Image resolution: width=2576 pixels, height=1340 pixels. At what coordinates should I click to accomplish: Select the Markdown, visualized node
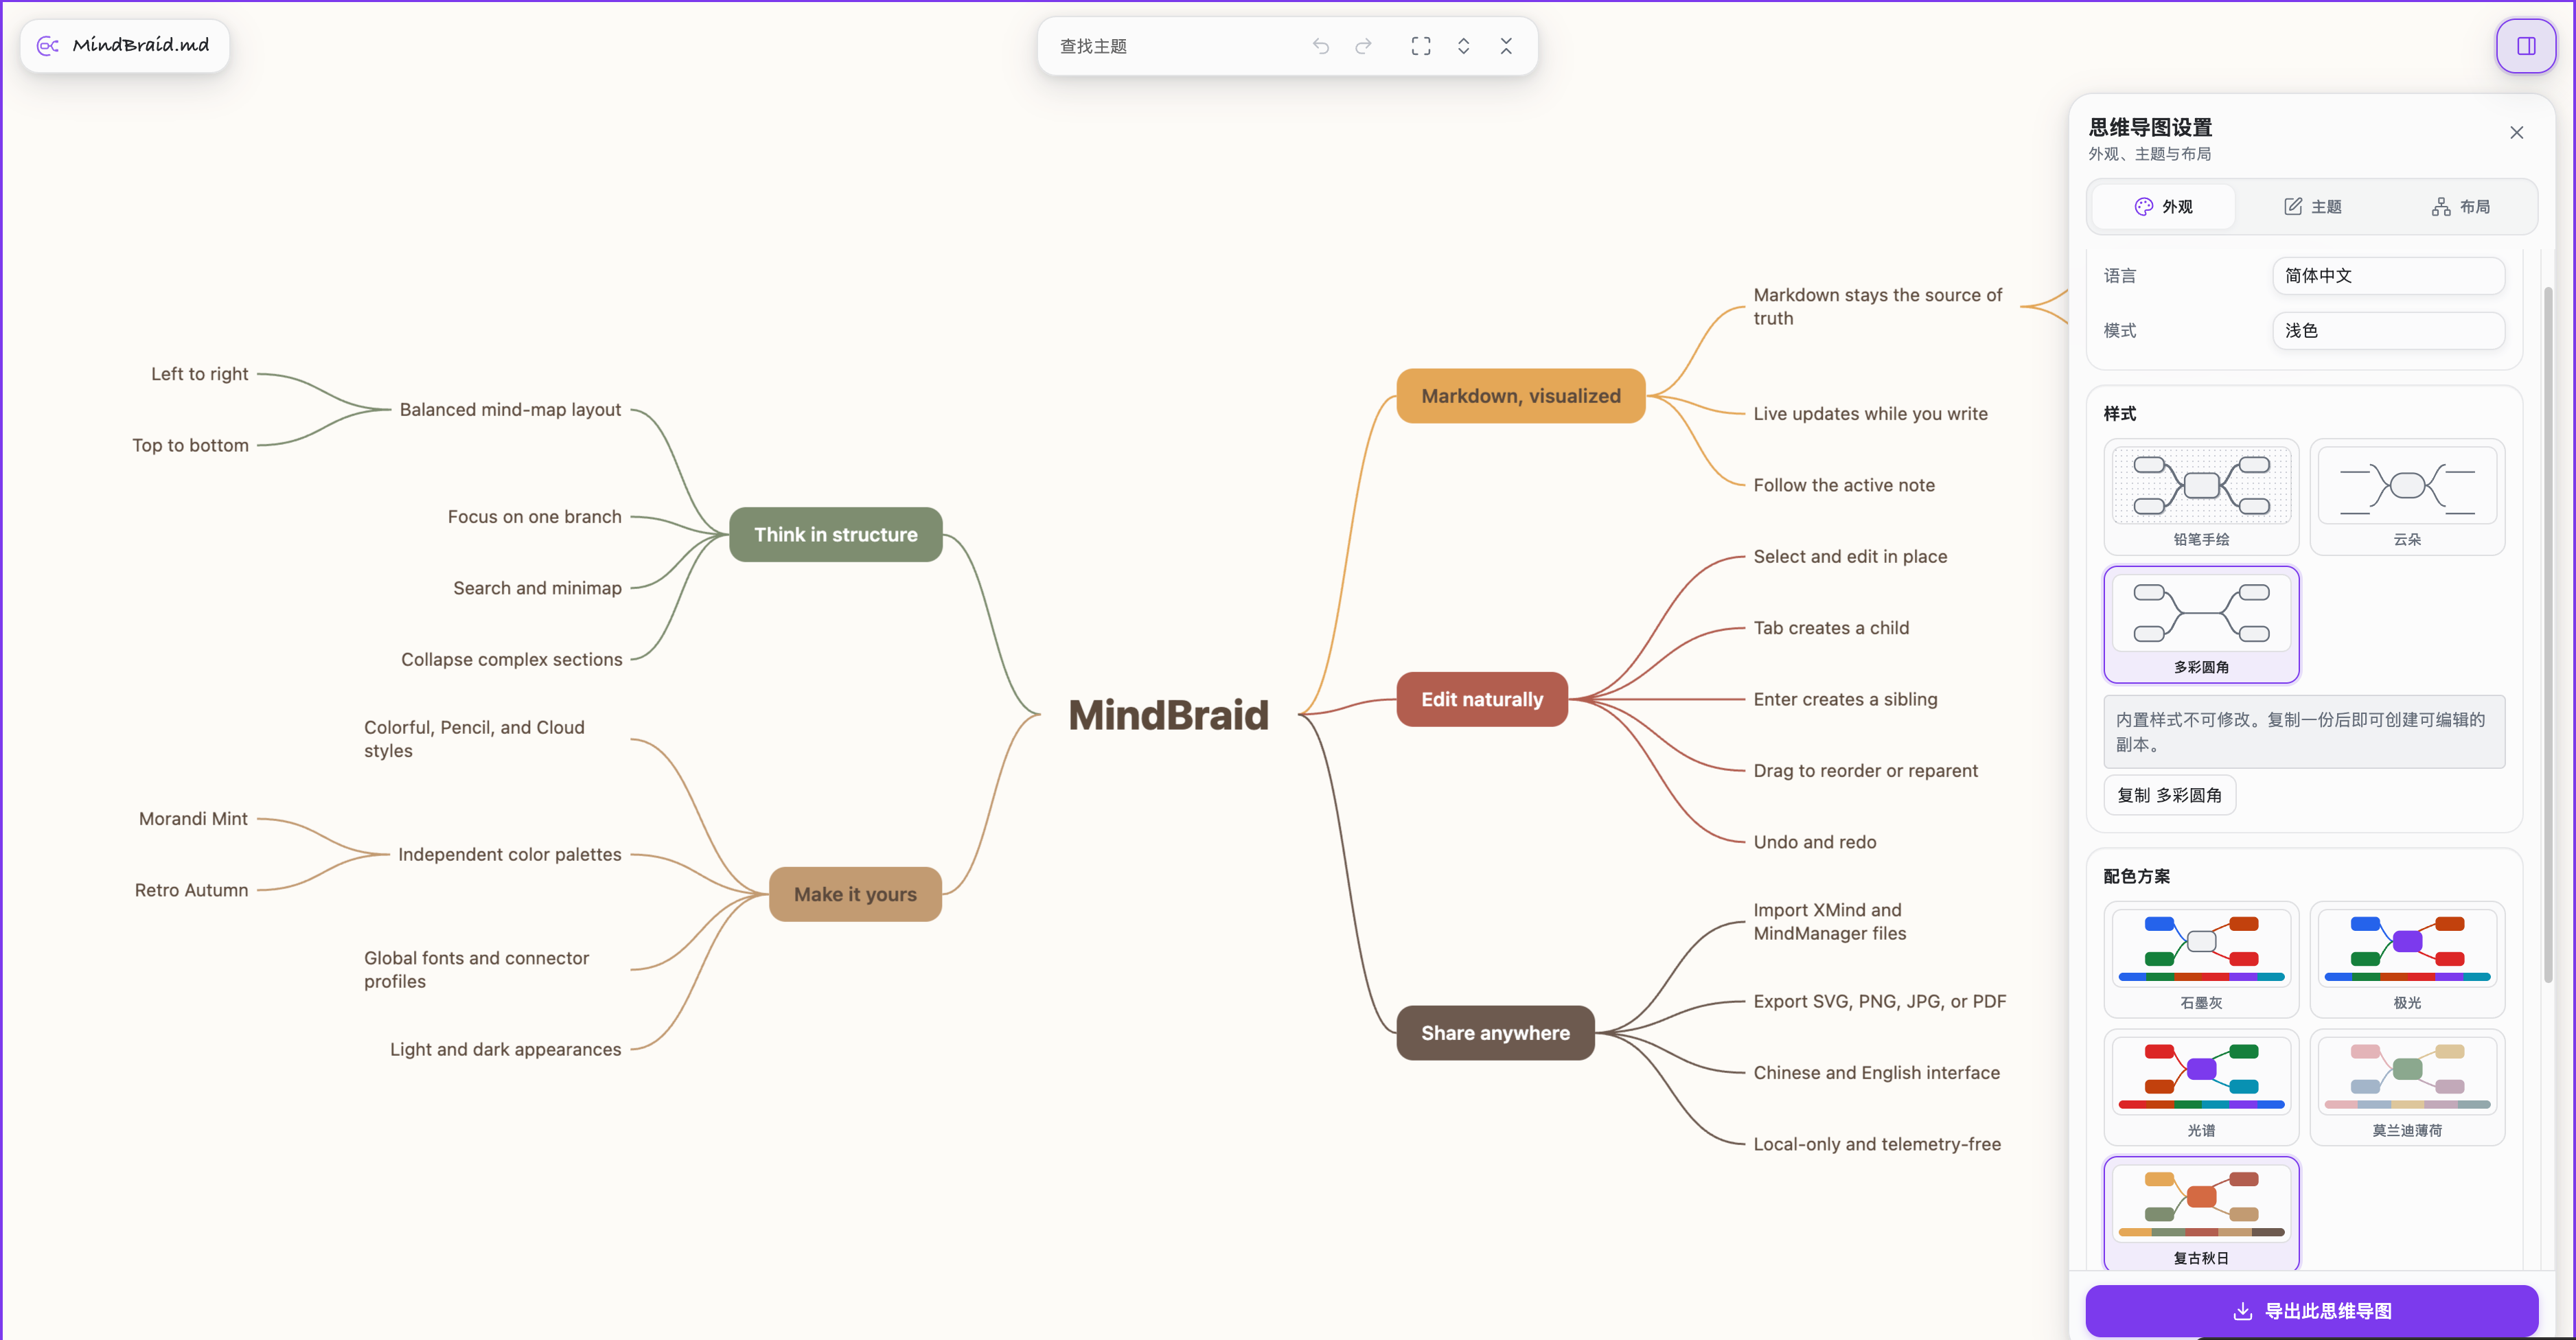pos(1520,396)
